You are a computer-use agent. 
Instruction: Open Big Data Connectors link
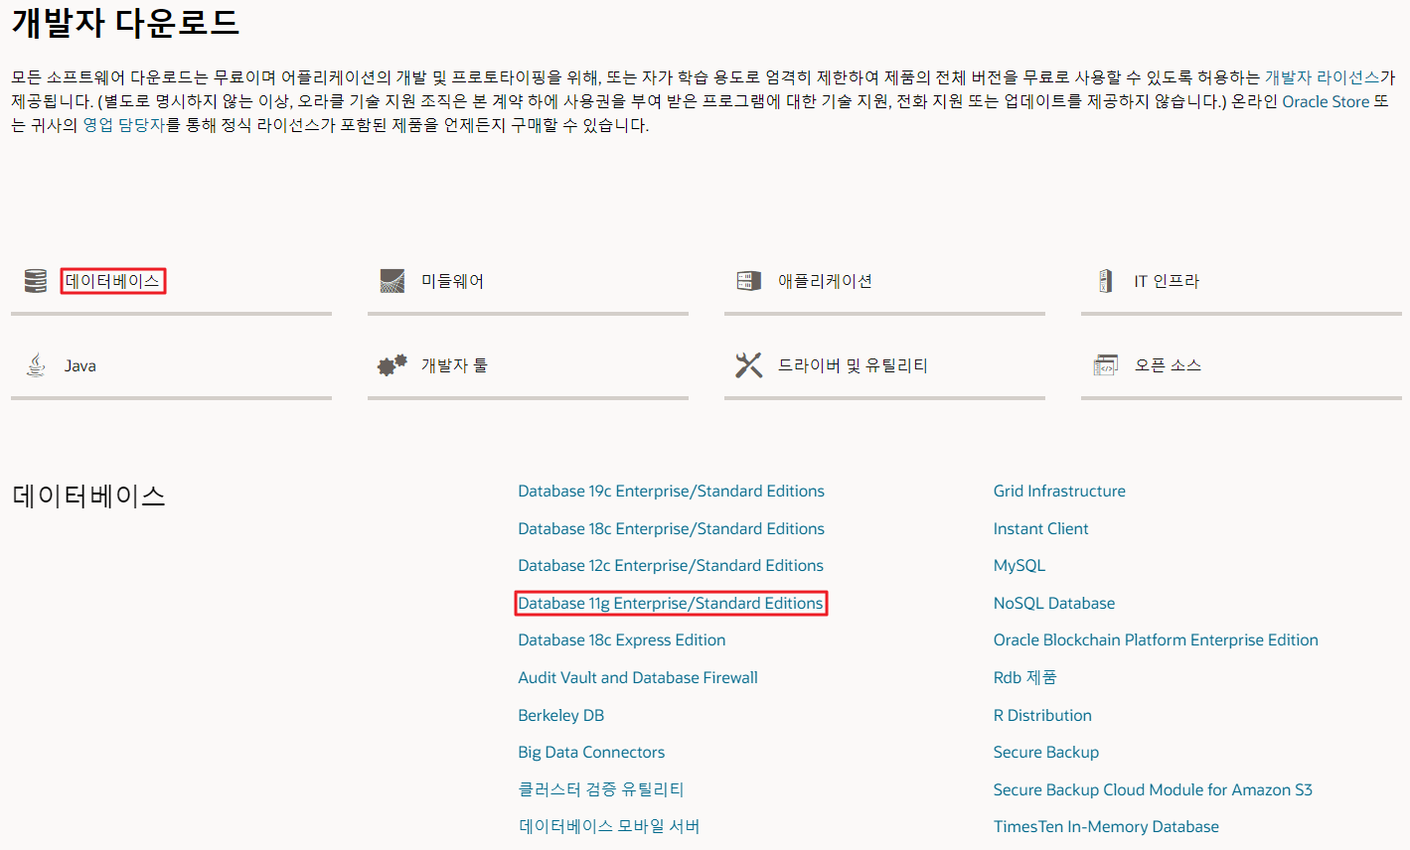coord(591,753)
